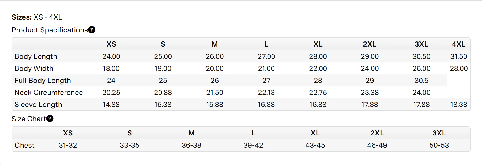Screen dimensions: 482x164
Task: Select the Sleeve Length row label
Action: (38, 105)
